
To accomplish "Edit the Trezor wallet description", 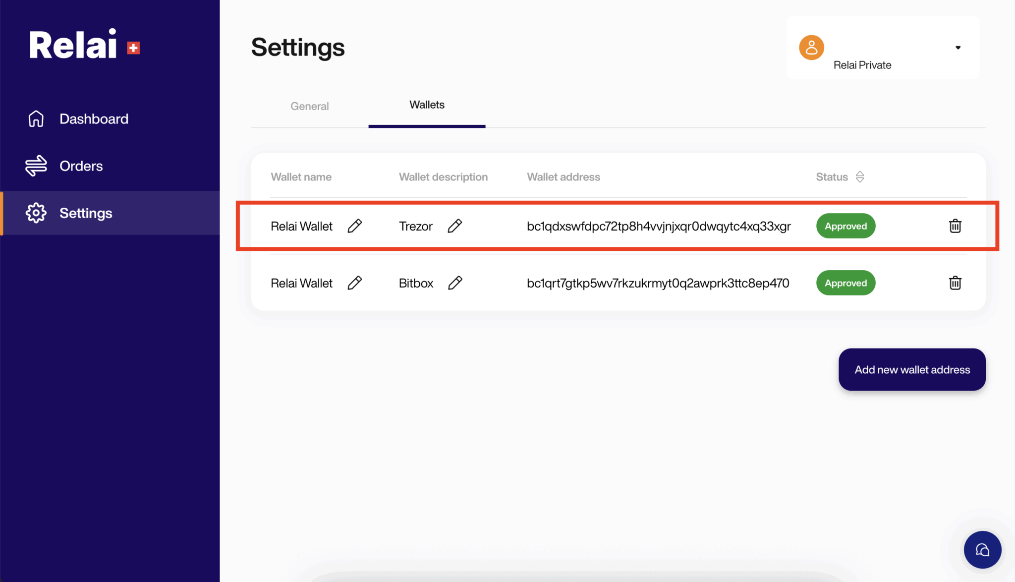I will pos(454,226).
